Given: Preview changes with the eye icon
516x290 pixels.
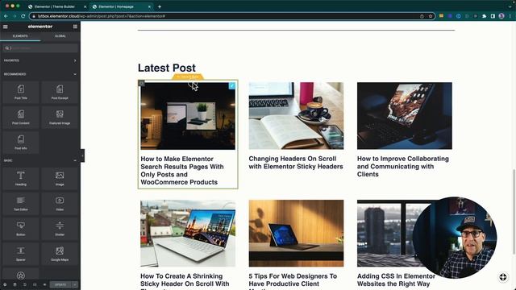Looking at the screenshot, I should point(44,284).
